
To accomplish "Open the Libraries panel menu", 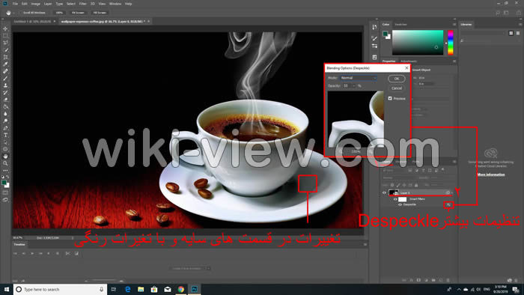I will pyautogui.click(x=520, y=25).
